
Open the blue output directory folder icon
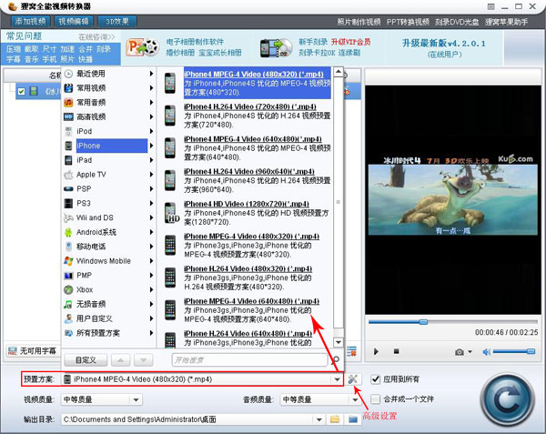point(353,419)
